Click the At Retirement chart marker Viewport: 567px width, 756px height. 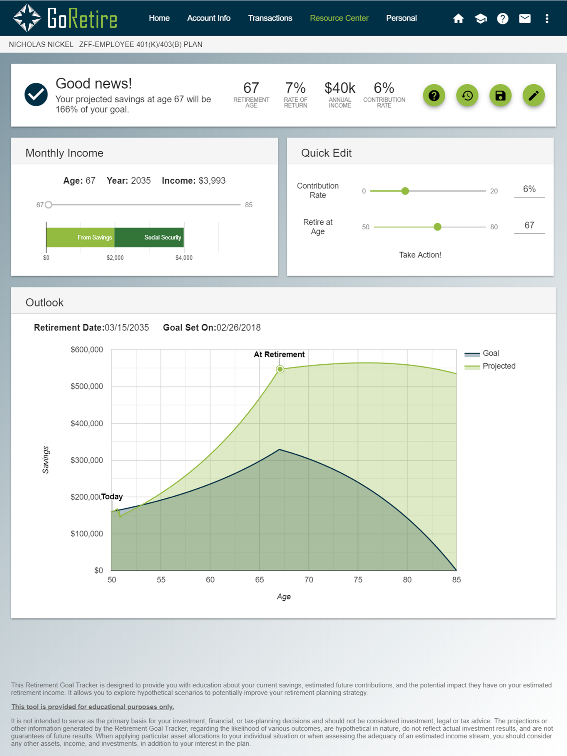280,369
